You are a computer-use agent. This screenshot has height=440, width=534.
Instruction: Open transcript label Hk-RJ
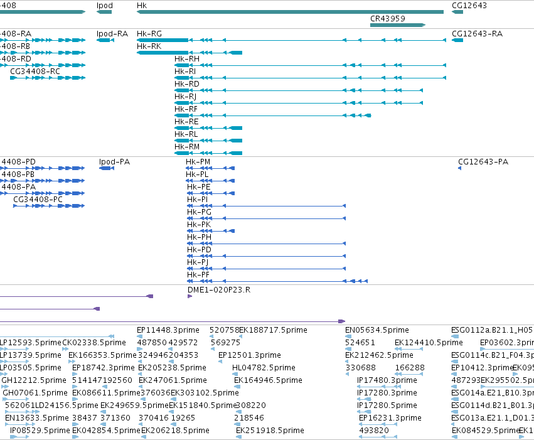click(185, 97)
